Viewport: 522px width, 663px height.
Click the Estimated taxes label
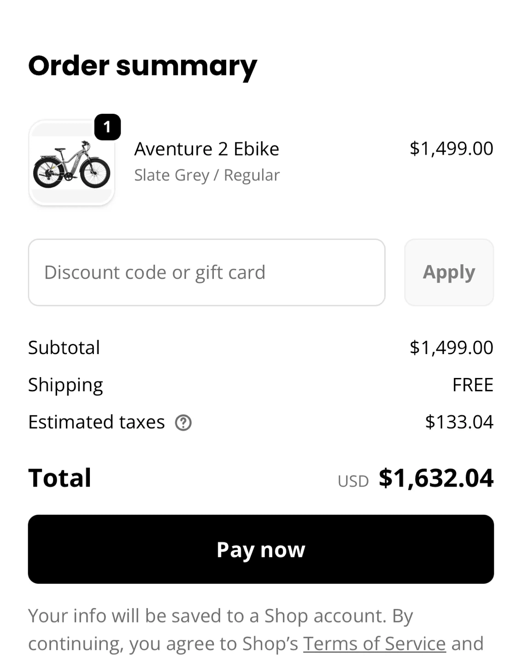96,422
